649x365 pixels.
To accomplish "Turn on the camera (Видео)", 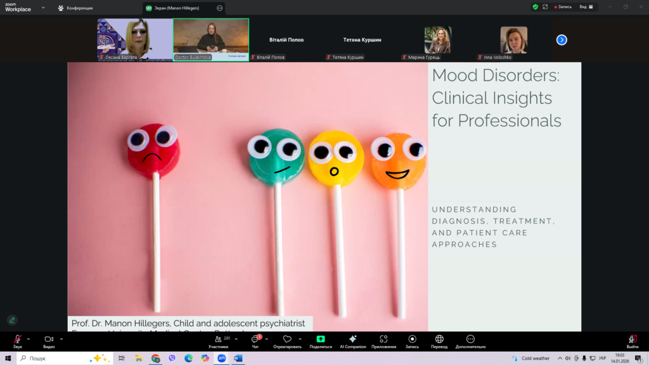I will (49, 340).
